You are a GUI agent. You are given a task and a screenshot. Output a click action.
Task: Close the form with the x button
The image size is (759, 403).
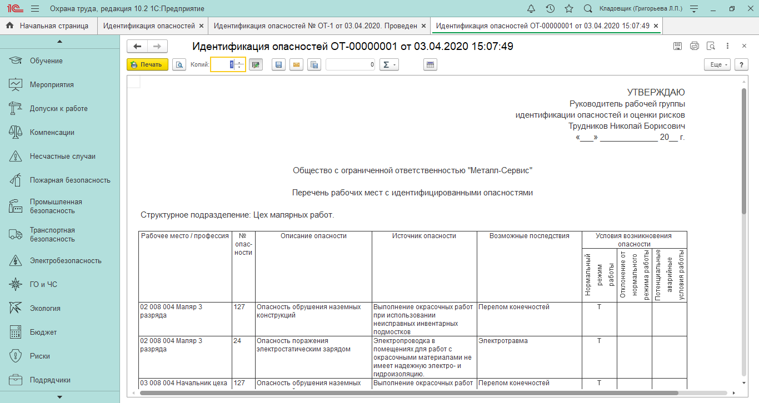[744, 46]
